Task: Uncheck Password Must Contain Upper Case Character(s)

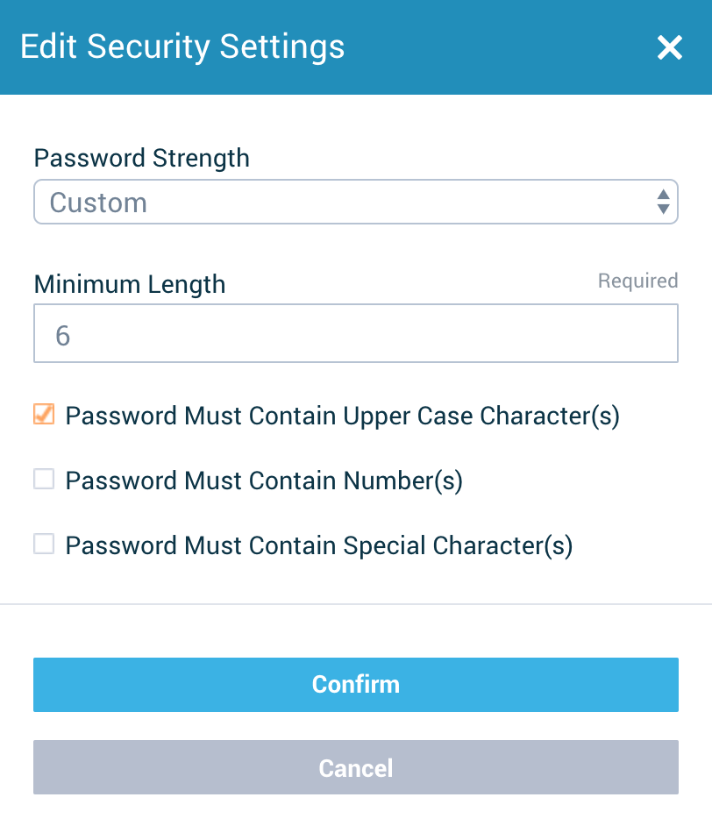Action: (43, 414)
